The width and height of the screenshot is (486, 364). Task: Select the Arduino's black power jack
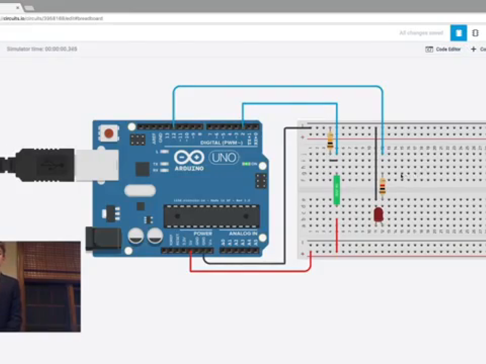coord(103,239)
